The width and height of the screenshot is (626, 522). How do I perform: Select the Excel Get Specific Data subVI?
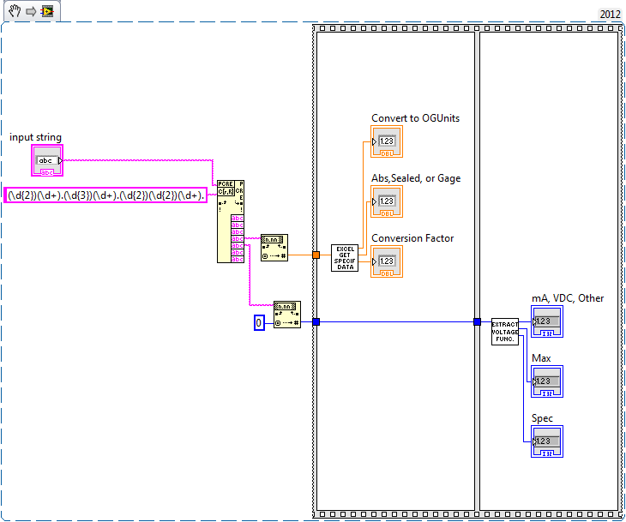(345, 257)
